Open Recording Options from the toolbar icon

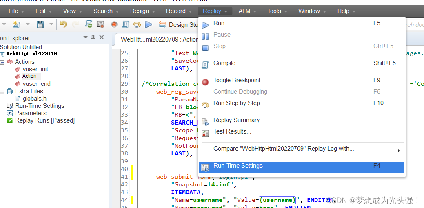coord(100,24)
